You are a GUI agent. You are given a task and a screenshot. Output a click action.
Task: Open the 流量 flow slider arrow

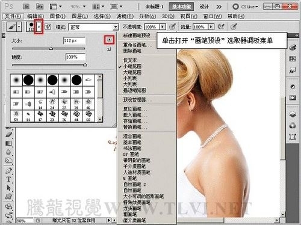point(211,27)
